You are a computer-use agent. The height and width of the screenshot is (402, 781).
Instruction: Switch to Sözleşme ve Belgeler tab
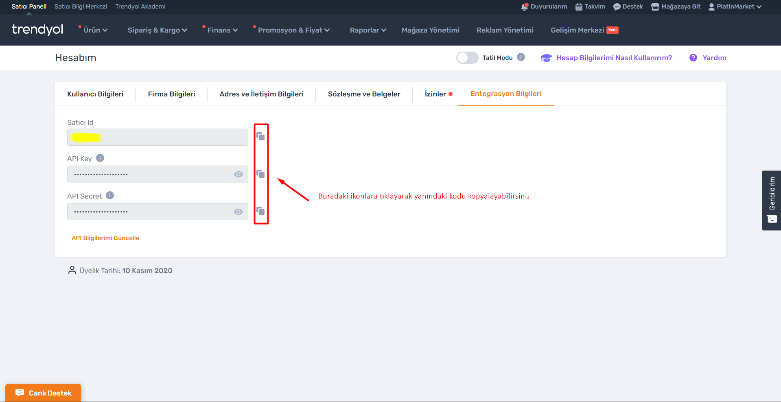tap(364, 94)
